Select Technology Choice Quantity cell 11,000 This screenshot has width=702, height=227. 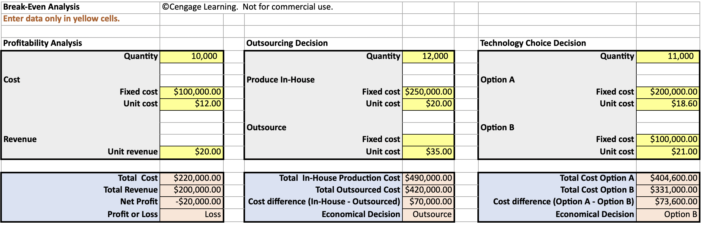tap(668, 56)
